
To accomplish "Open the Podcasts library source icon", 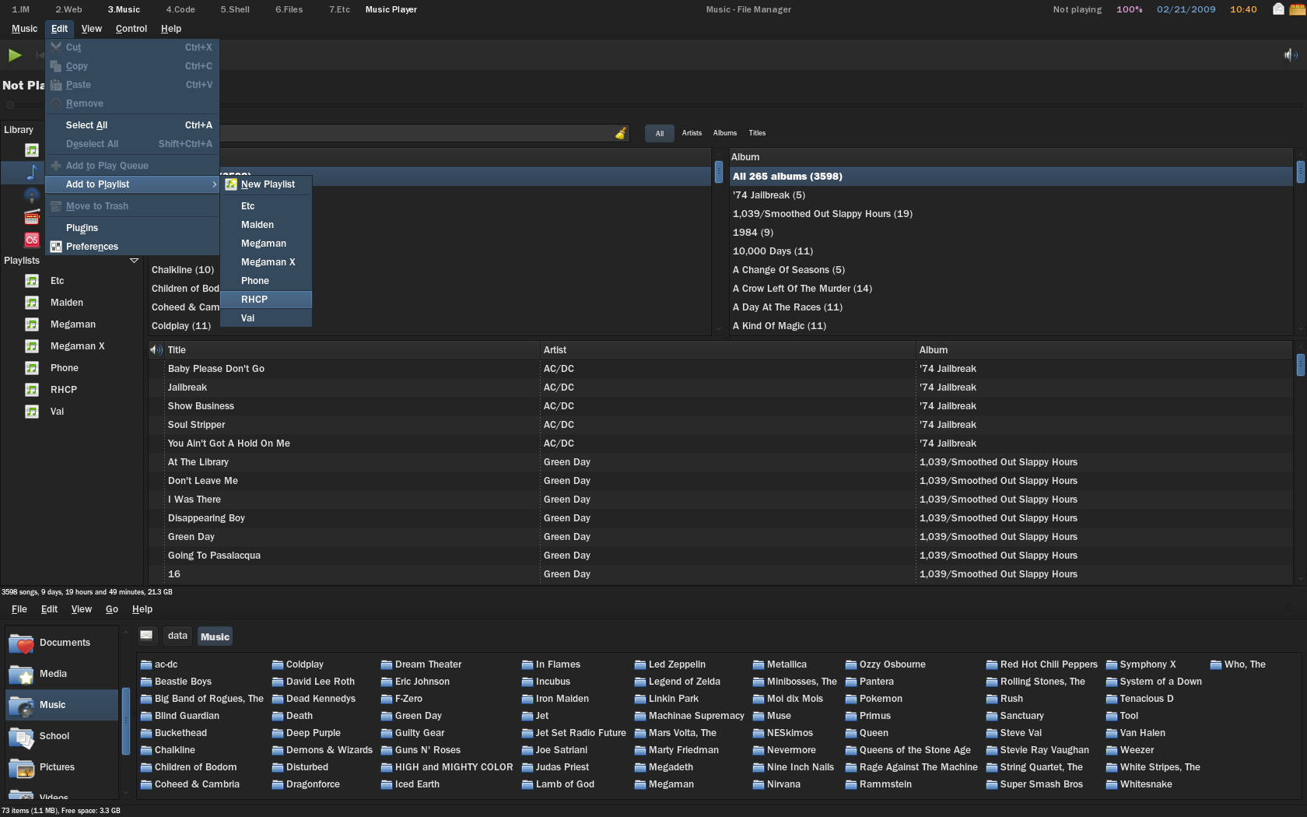I will [32, 195].
